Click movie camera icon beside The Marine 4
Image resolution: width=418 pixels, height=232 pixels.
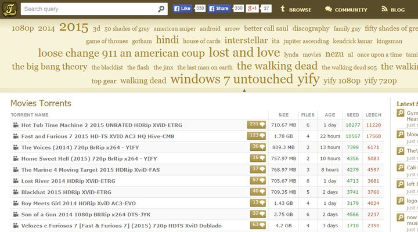coord(16,170)
